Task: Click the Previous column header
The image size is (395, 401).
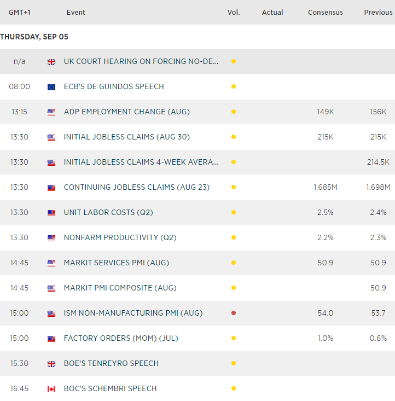Action: click(x=378, y=12)
